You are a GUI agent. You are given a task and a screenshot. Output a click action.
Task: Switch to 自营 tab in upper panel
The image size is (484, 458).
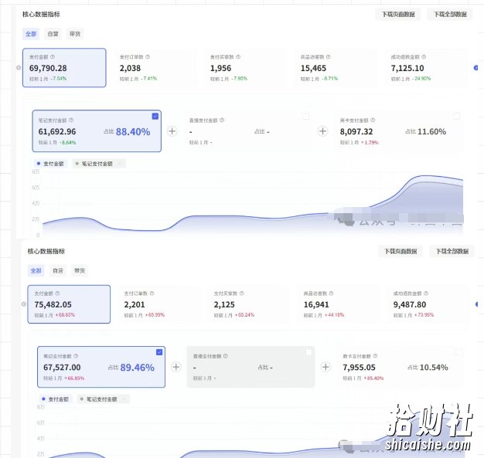(53, 34)
